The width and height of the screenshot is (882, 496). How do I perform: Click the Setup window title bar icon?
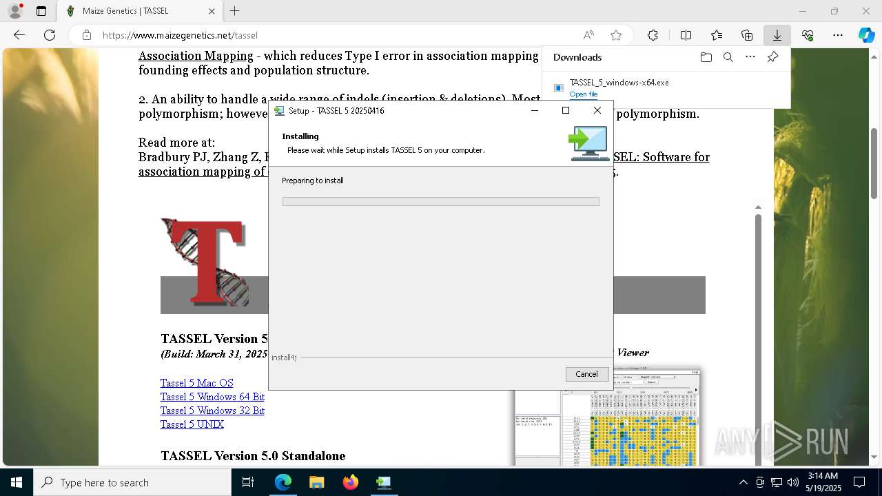pyautogui.click(x=279, y=110)
